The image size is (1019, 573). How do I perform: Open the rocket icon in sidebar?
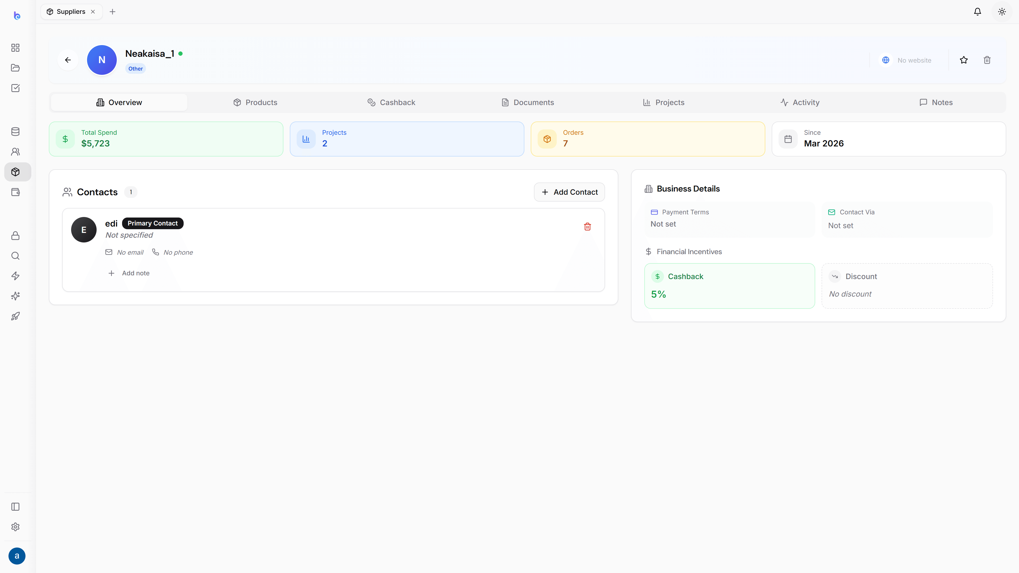click(15, 316)
